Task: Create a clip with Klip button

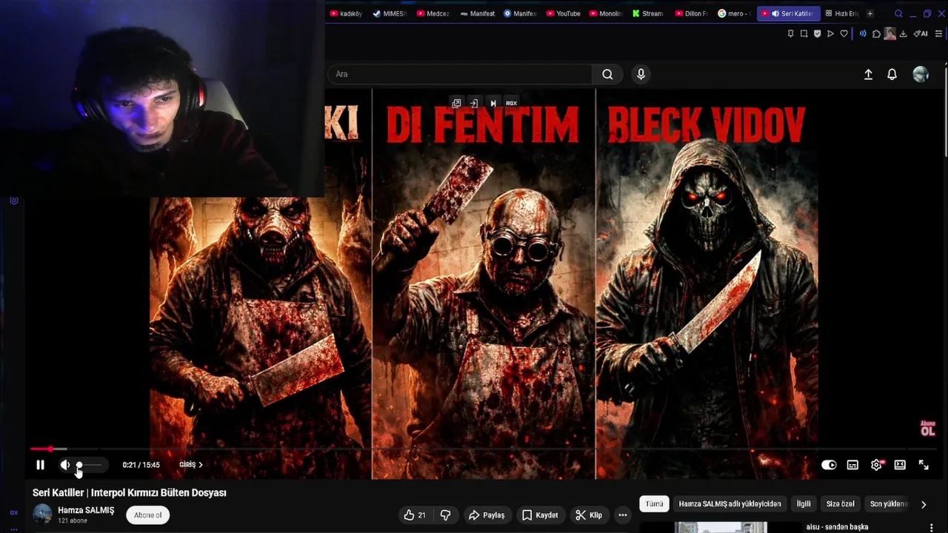Action: 589,515
